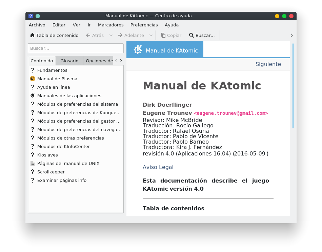
Task: Open the Ayuda menu
Action: pyautogui.click(x=172, y=25)
